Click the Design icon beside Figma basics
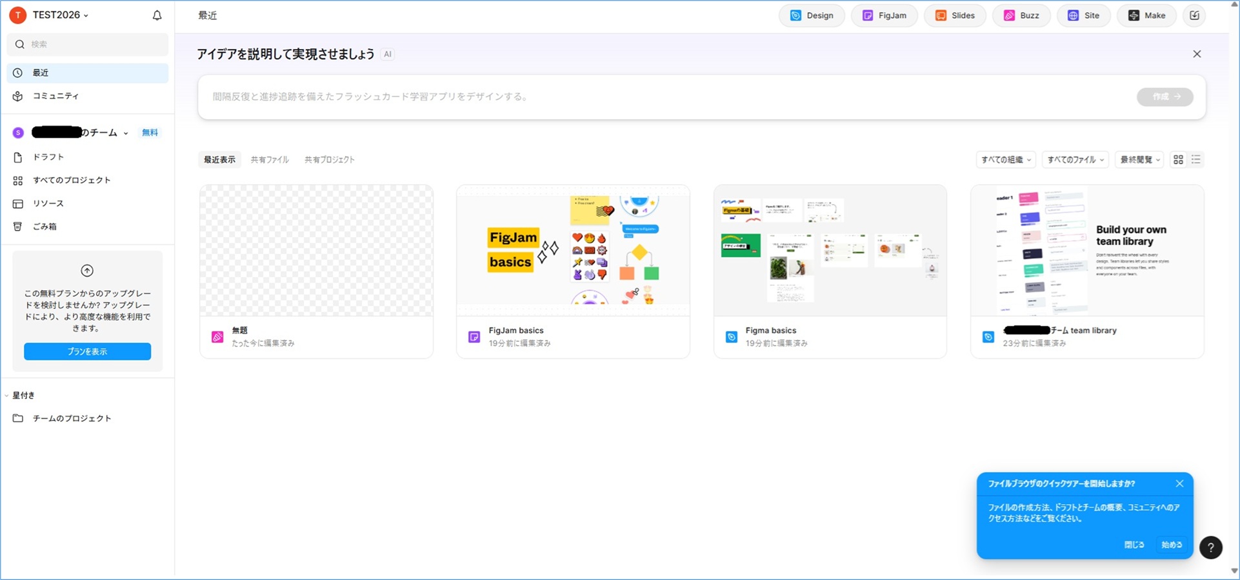Viewport: 1240px width, 580px height. pos(732,336)
